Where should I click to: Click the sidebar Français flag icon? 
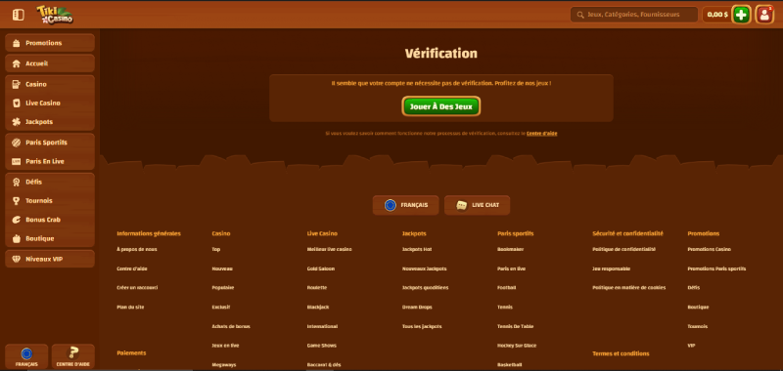26,353
